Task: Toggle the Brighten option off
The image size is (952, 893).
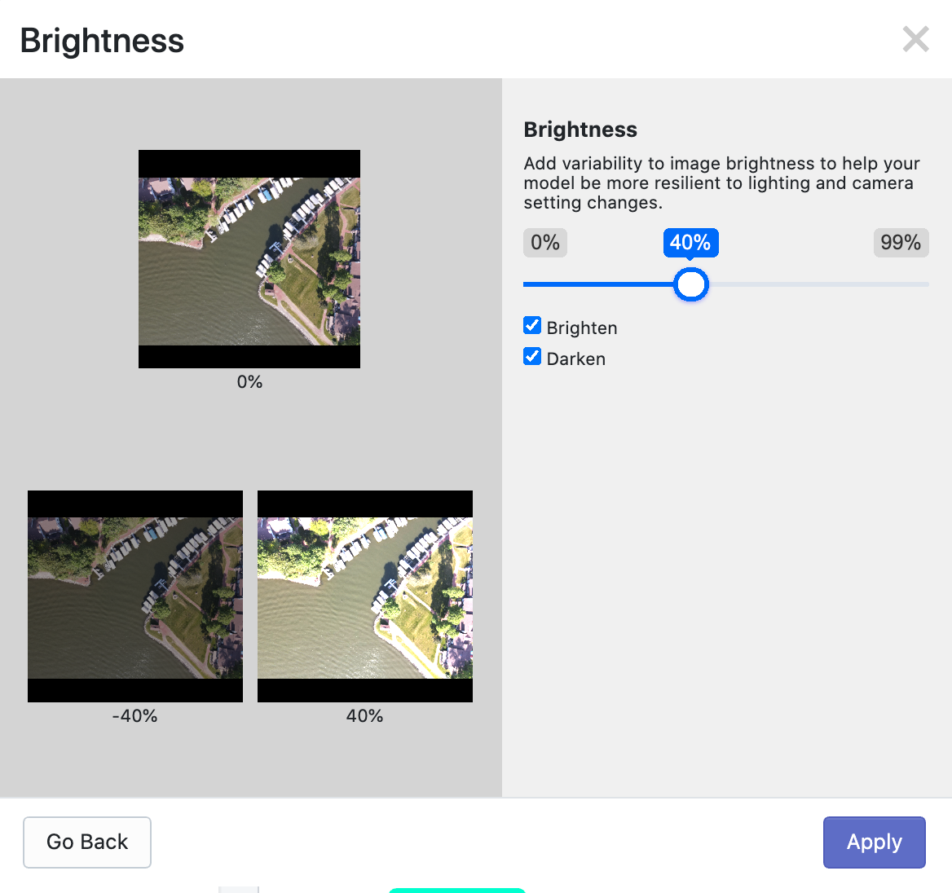Action: pyautogui.click(x=532, y=324)
